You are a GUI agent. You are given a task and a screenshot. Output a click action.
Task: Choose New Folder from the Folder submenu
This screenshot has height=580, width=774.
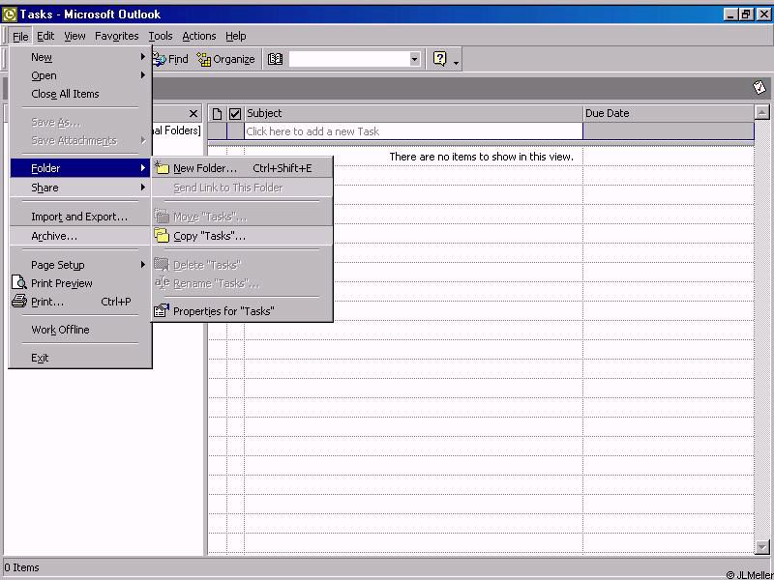click(x=204, y=168)
